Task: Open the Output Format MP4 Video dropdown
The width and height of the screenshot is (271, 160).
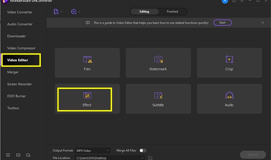Action: pyautogui.click(x=93, y=151)
